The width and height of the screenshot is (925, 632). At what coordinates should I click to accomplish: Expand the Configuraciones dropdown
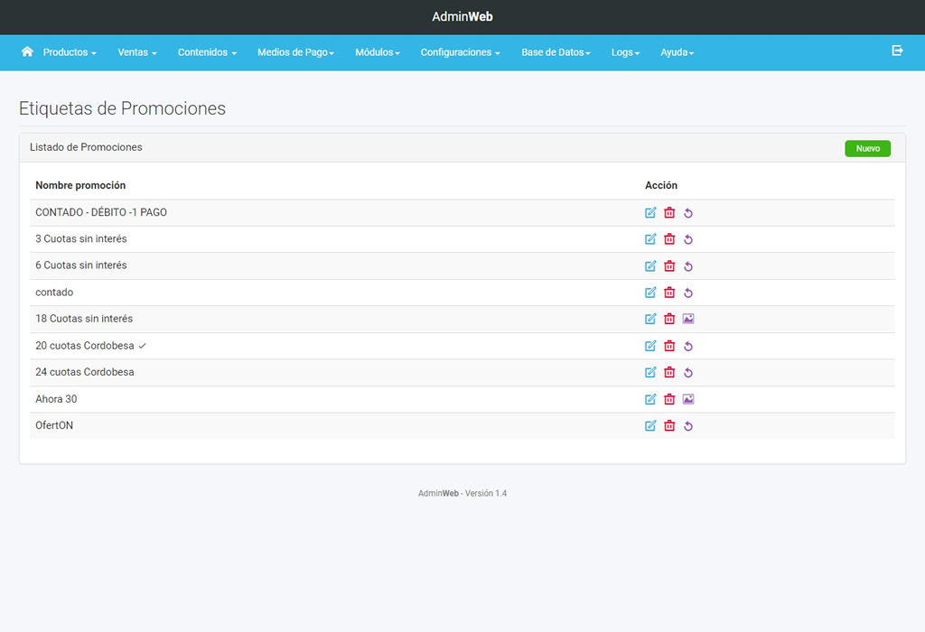pyautogui.click(x=460, y=52)
